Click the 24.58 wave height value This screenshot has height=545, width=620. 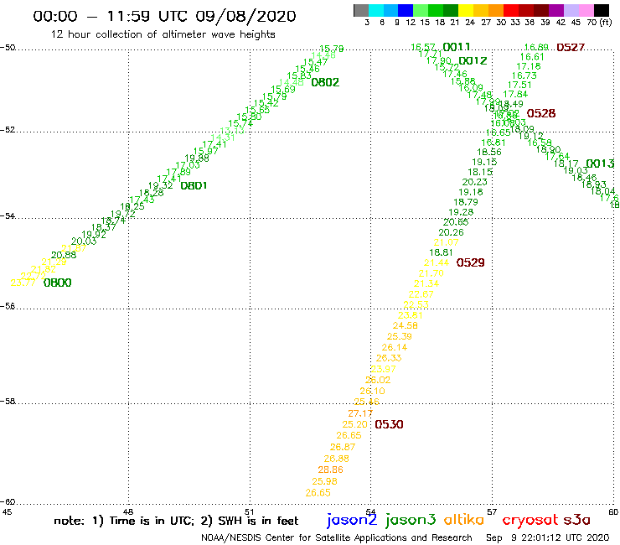point(405,325)
